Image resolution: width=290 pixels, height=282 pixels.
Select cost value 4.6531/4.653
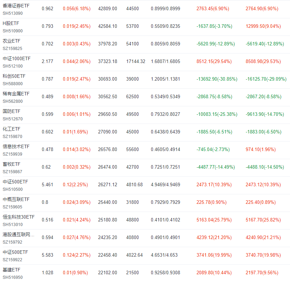pos(164,255)
